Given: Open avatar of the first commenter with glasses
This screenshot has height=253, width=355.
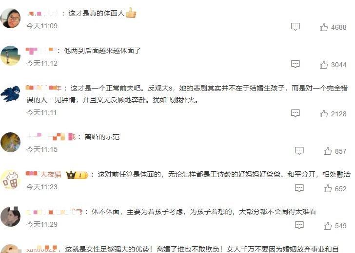Looking at the screenshot, I should [x=11, y=18].
